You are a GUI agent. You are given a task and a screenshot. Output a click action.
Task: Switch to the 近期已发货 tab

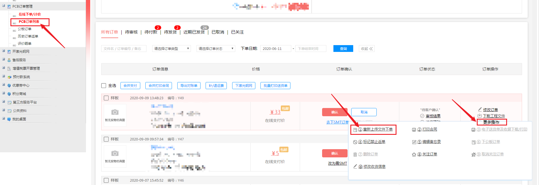point(194,32)
